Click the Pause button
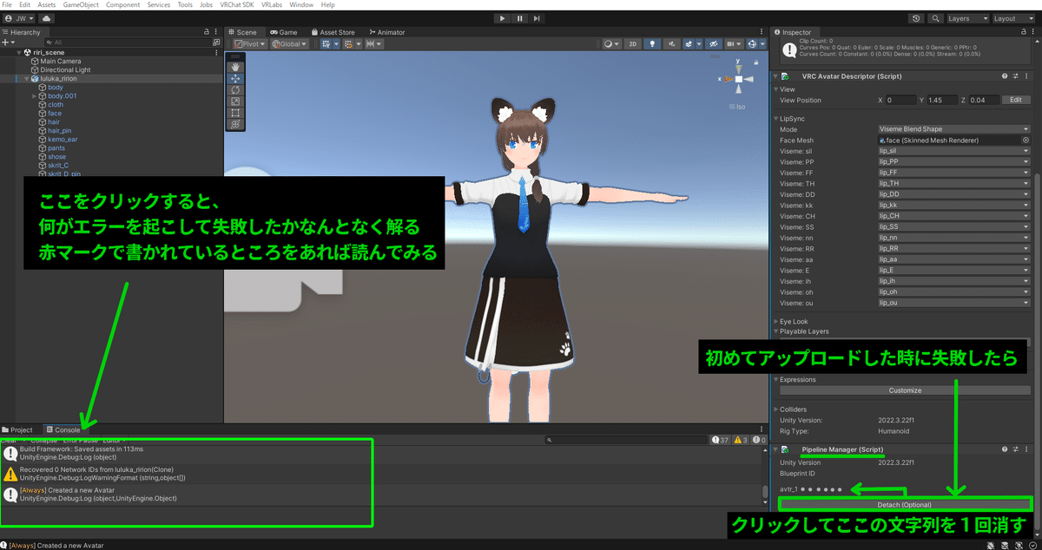The height and width of the screenshot is (550, 1042). pos(520,18)
